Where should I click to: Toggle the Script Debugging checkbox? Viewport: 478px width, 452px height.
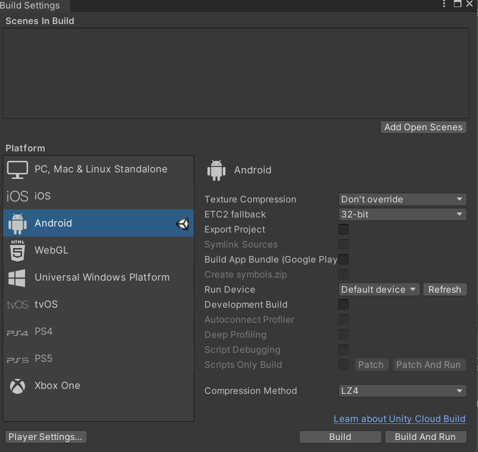(x=343, y=350)
